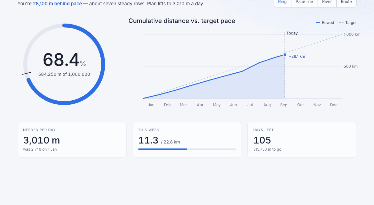Click the 'Cumulative distance vs. target pace' title
This screenshot has height=205, width=374.
click(182, 21)
